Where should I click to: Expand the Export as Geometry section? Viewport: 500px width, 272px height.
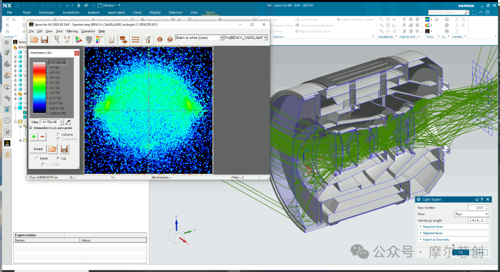453,240
